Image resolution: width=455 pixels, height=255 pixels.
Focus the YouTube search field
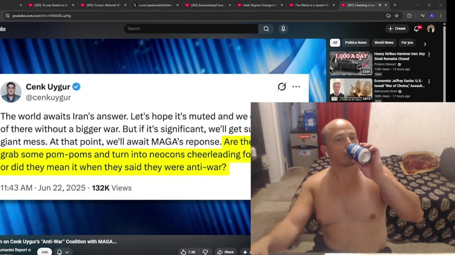191,29
